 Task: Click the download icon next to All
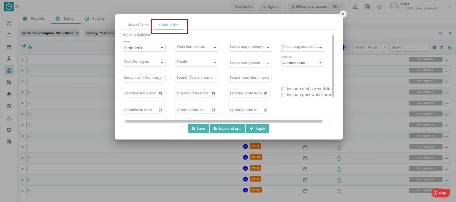[30, 46]
